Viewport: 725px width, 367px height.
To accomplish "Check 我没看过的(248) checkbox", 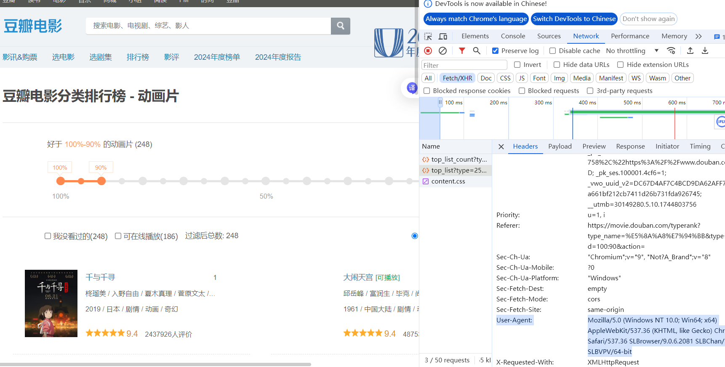I will 48,236.
